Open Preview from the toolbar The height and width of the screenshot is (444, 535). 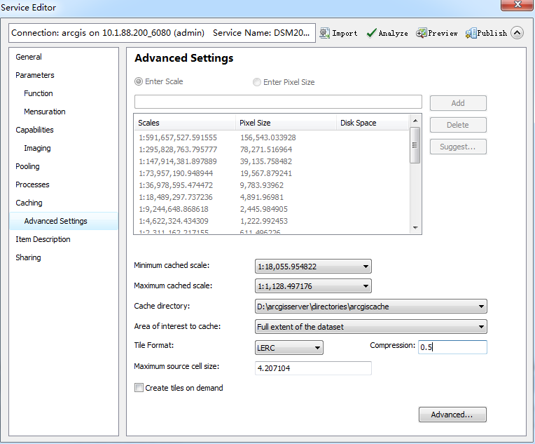(437, 33)
